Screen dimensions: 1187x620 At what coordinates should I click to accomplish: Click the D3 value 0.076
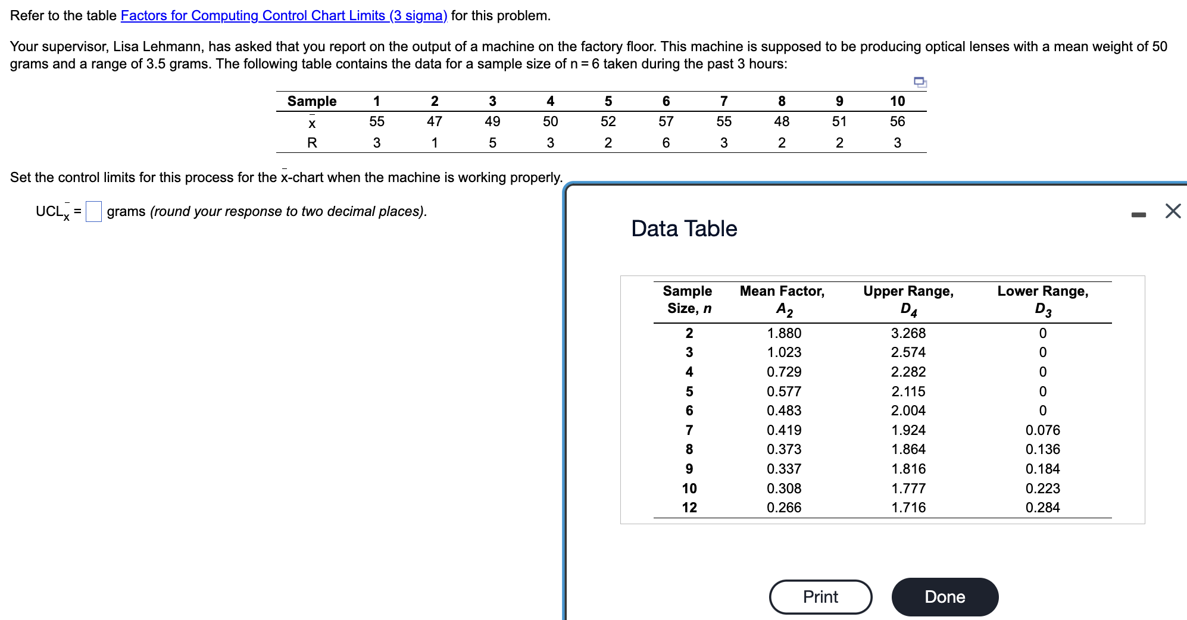tap(1043, 430)
